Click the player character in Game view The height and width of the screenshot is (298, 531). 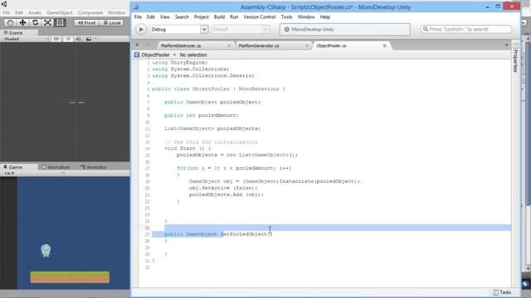pos(46,251)
